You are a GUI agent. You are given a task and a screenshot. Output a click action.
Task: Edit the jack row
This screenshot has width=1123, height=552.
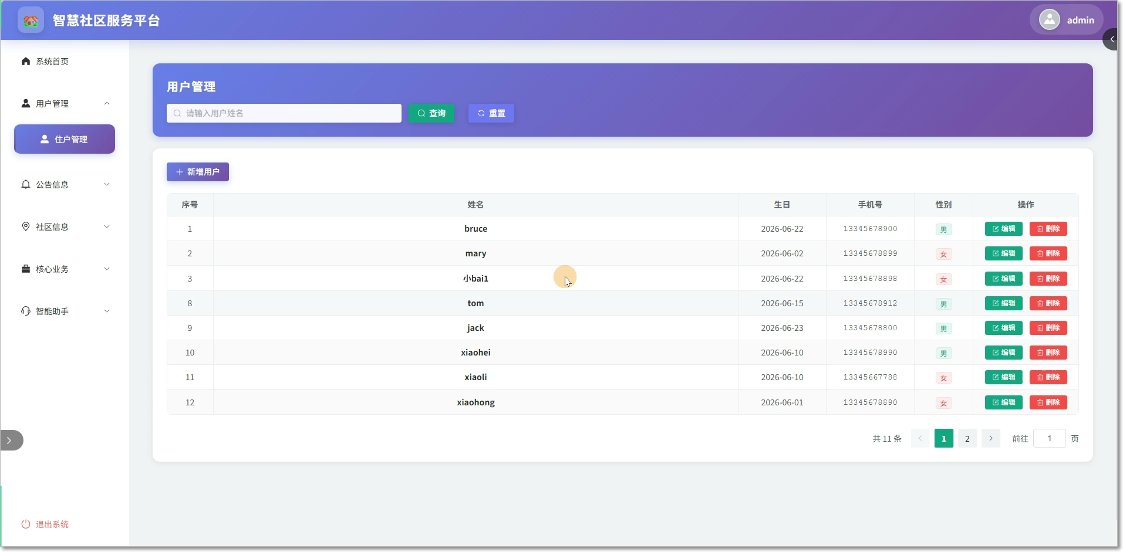coord(1004,328)
